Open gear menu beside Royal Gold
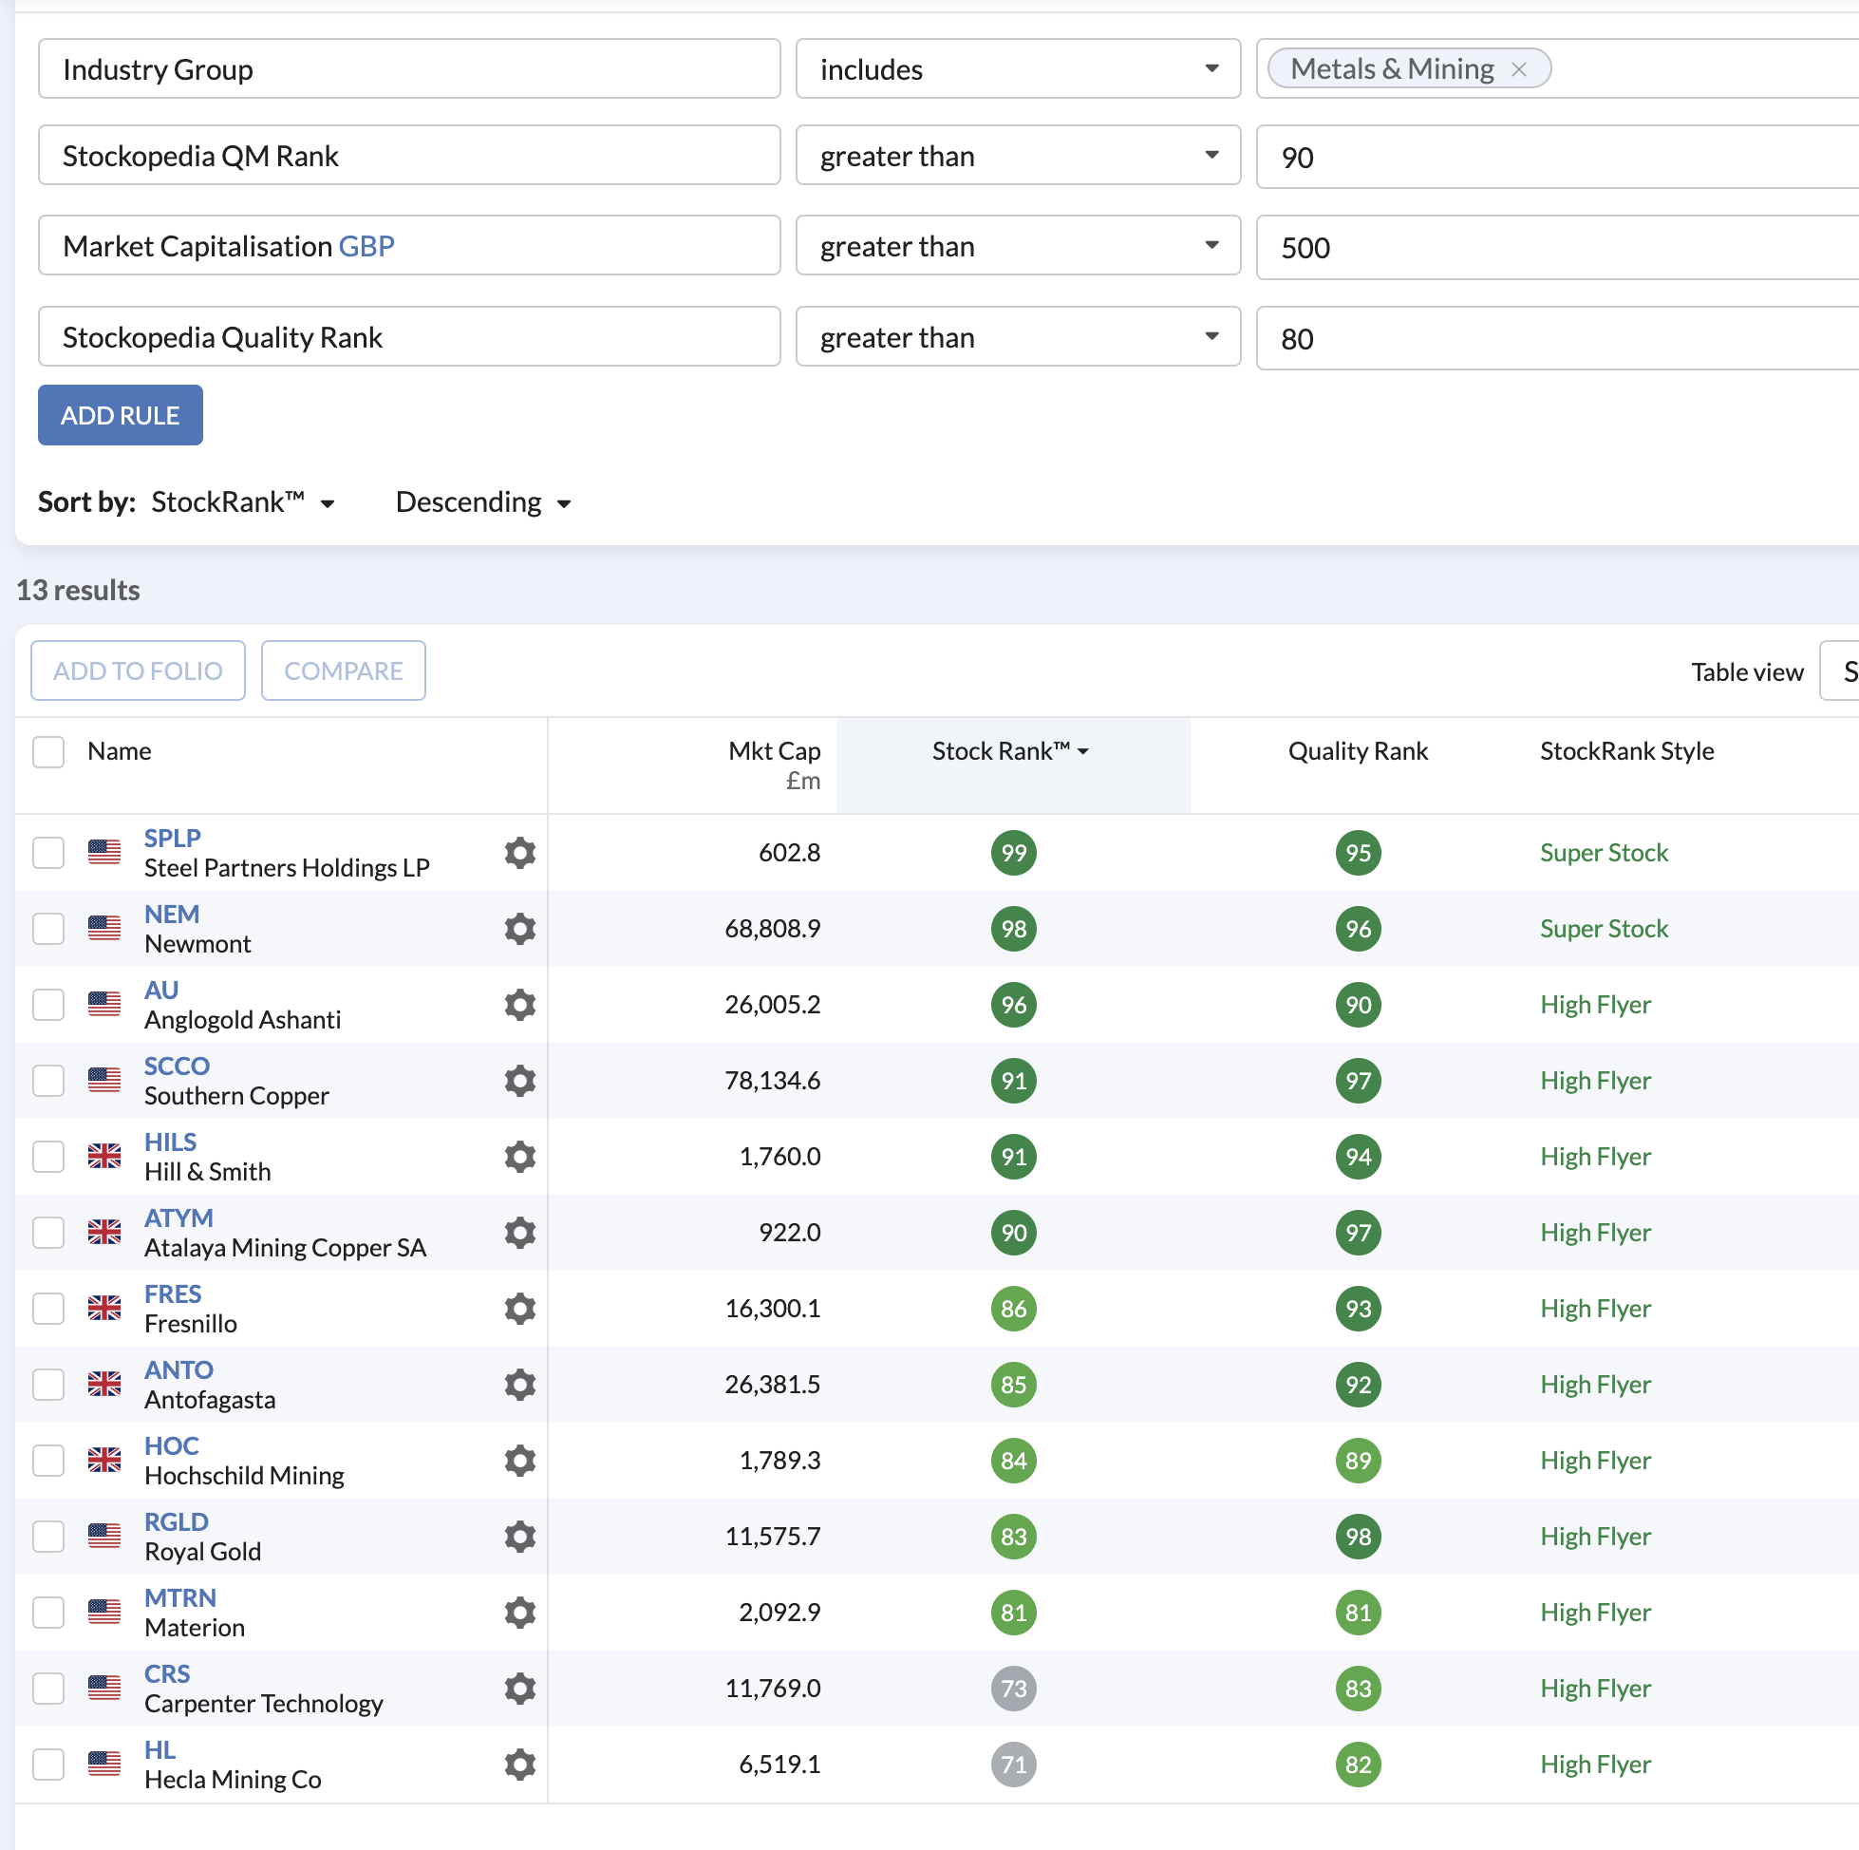The width and height of the screenshot is (1859, 1850). (x=519, y=1538)
